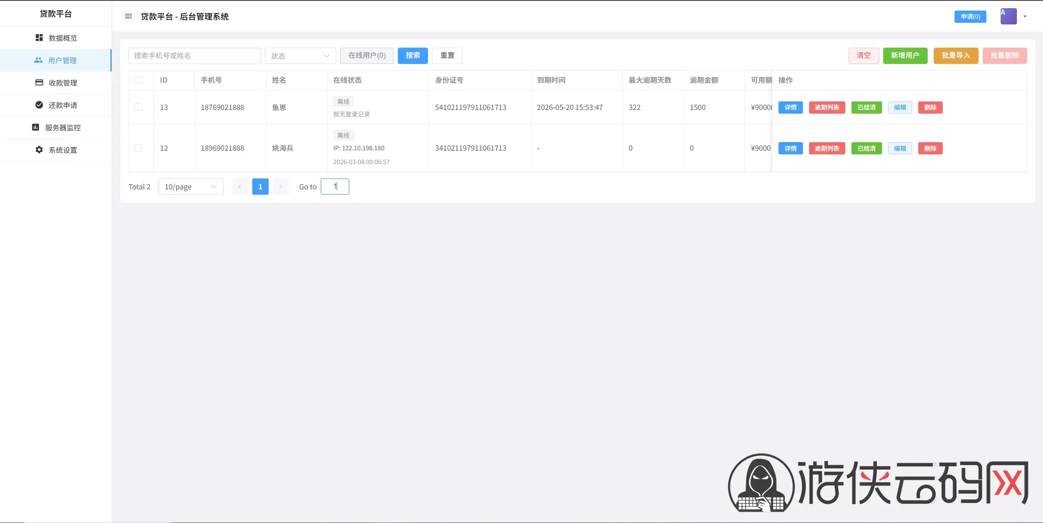Viewport: 1043px width, 523px height.
Task: Click the 还款申请 checkmark circle icon
Action: click(39, 105)
